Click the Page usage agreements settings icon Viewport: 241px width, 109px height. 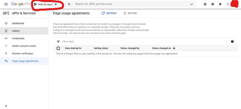(x=6, y=61)
